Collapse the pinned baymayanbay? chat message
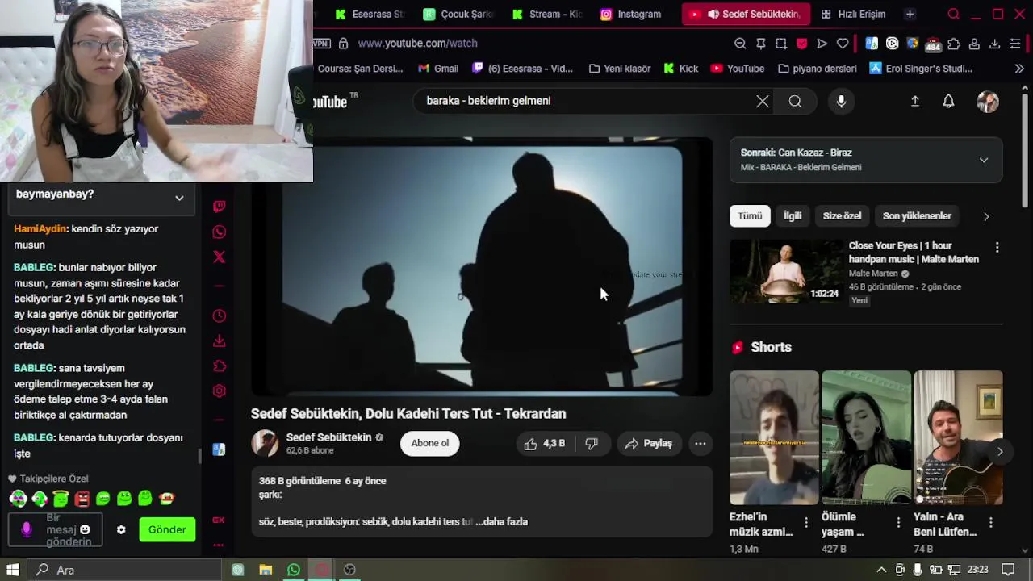 click(x=179, y=198)
